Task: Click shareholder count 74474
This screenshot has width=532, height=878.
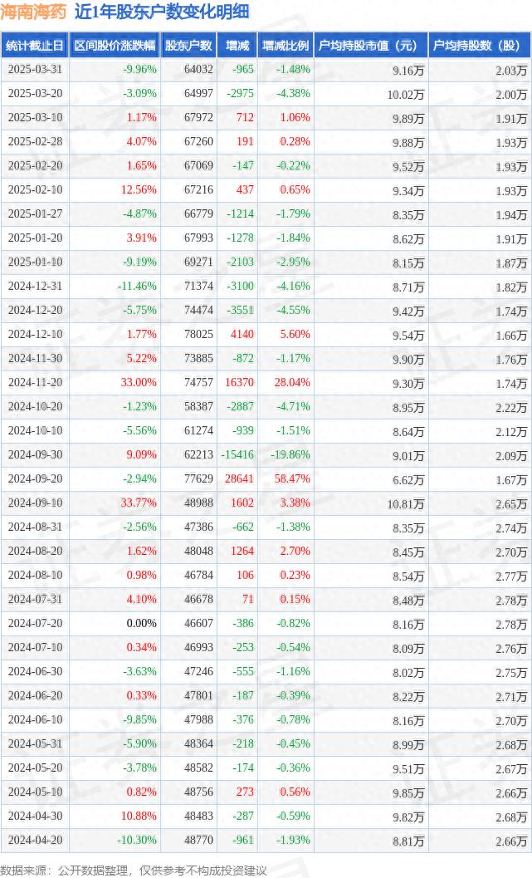Action: coord(198,310)
